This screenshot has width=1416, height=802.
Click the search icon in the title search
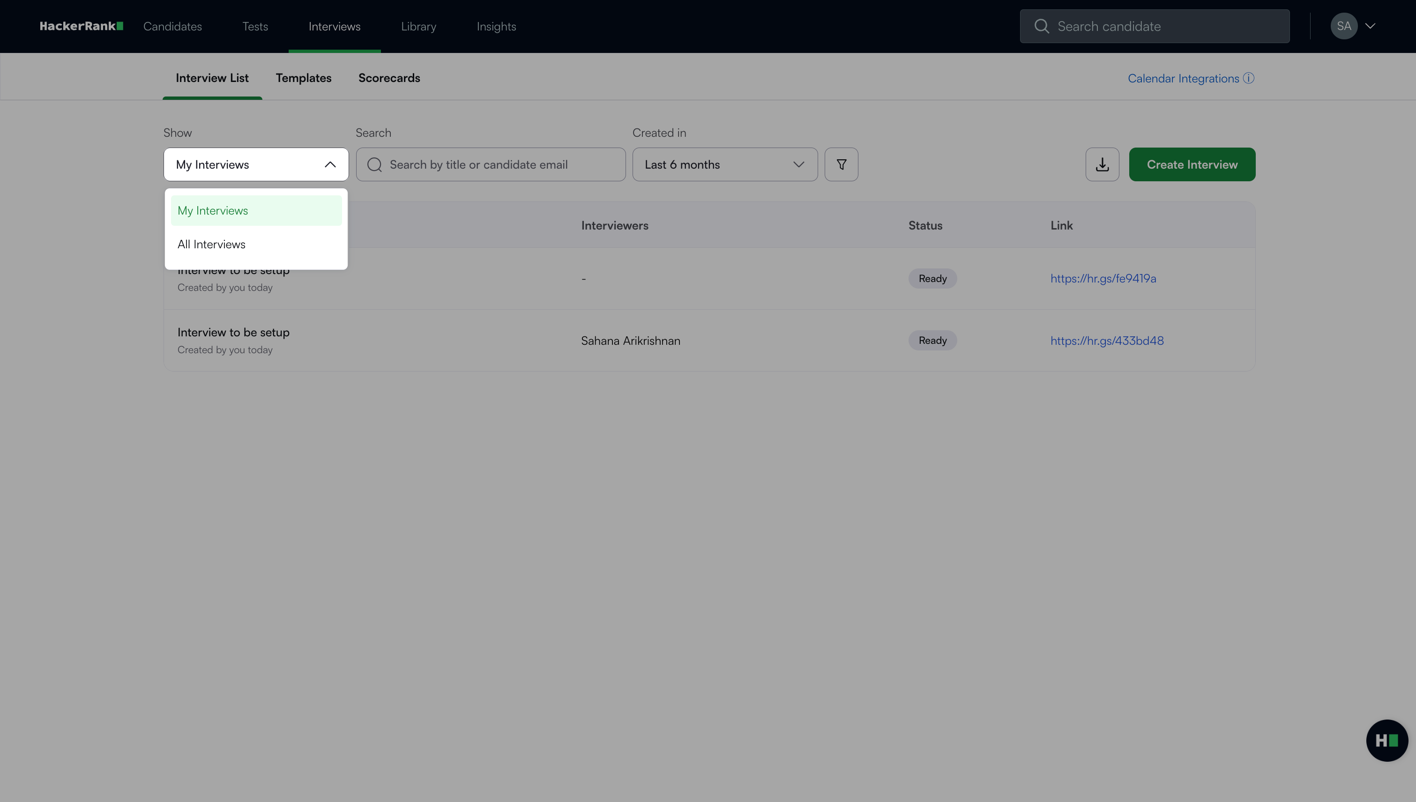tap(375, 164)
